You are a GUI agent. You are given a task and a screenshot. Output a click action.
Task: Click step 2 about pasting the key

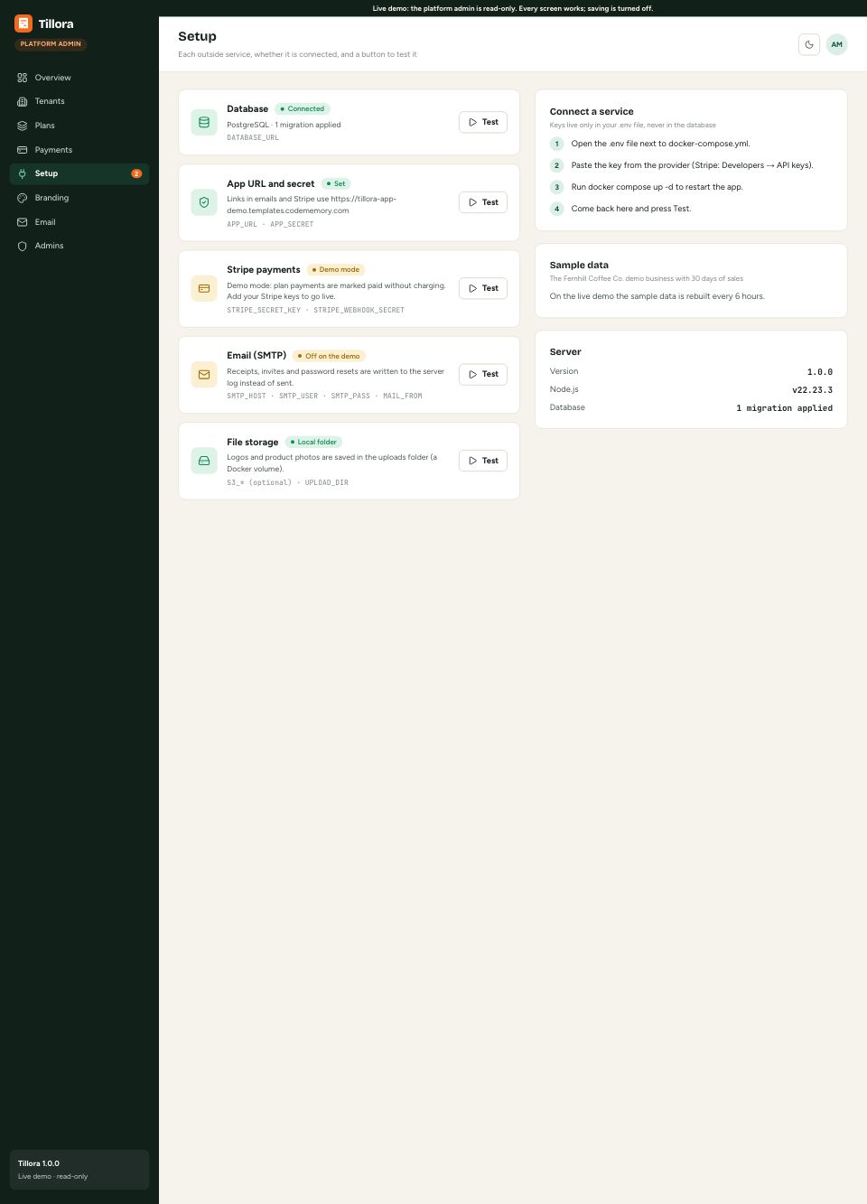[x=692, y=165]
